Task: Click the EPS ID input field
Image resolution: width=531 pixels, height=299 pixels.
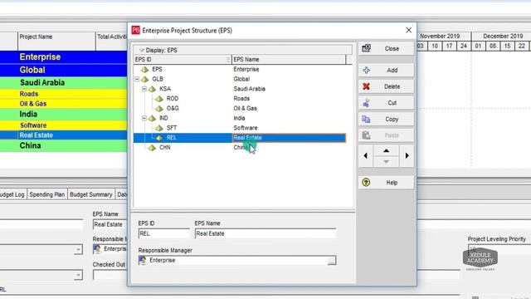Action: tap(164, 233)
